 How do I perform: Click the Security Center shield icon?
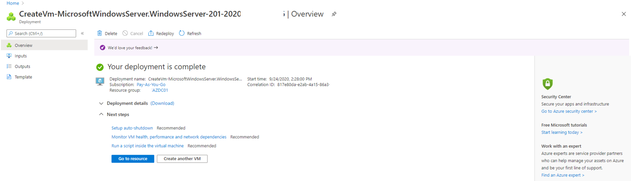[547, 83]
